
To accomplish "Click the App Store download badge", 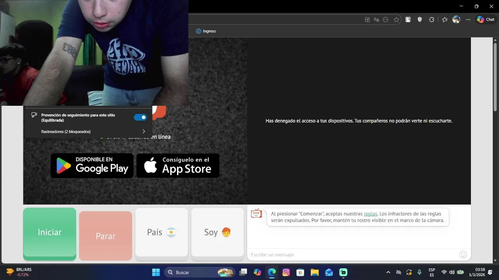I will (178, 166).
